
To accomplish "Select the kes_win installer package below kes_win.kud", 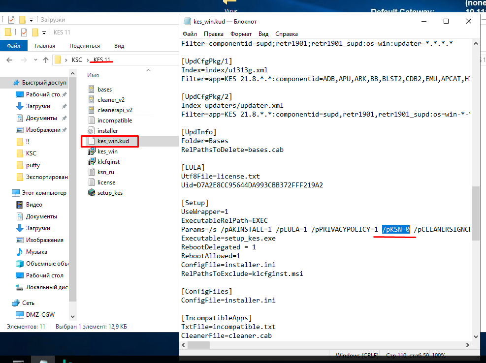I will (107, 151).
